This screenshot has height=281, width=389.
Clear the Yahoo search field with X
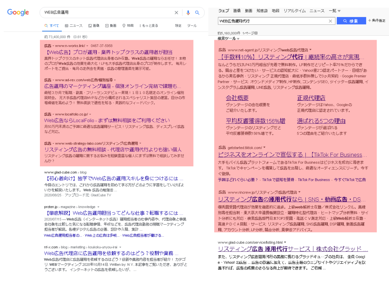(x=330, y=21)
